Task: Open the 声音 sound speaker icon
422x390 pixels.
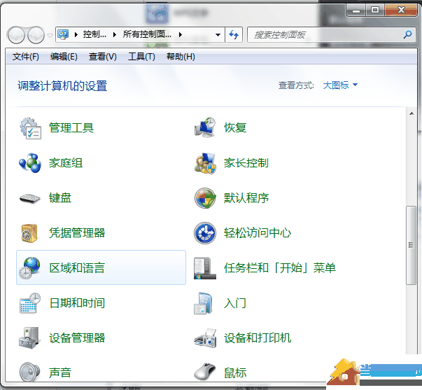Action: pos(30,372)
